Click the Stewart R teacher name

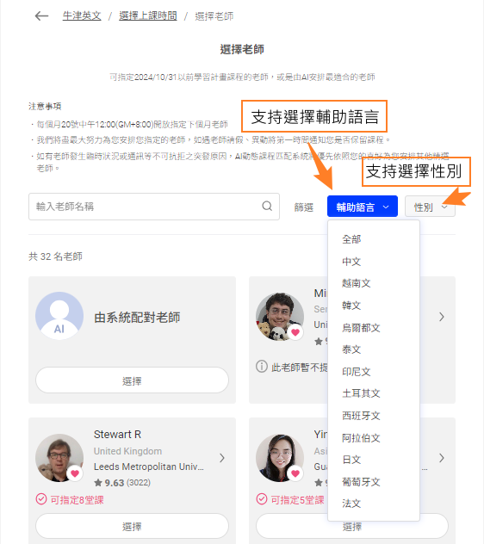(x=117, y=435)
